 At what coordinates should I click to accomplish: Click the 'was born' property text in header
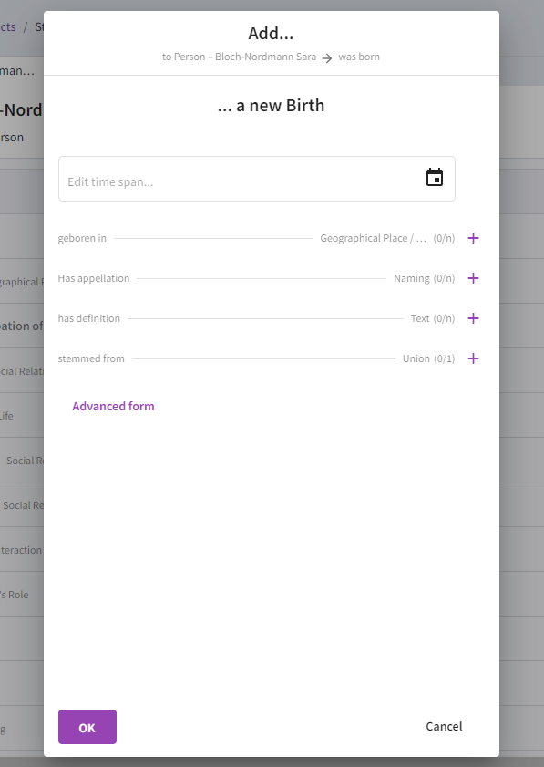pyautogui.click(x=359, y=57)
